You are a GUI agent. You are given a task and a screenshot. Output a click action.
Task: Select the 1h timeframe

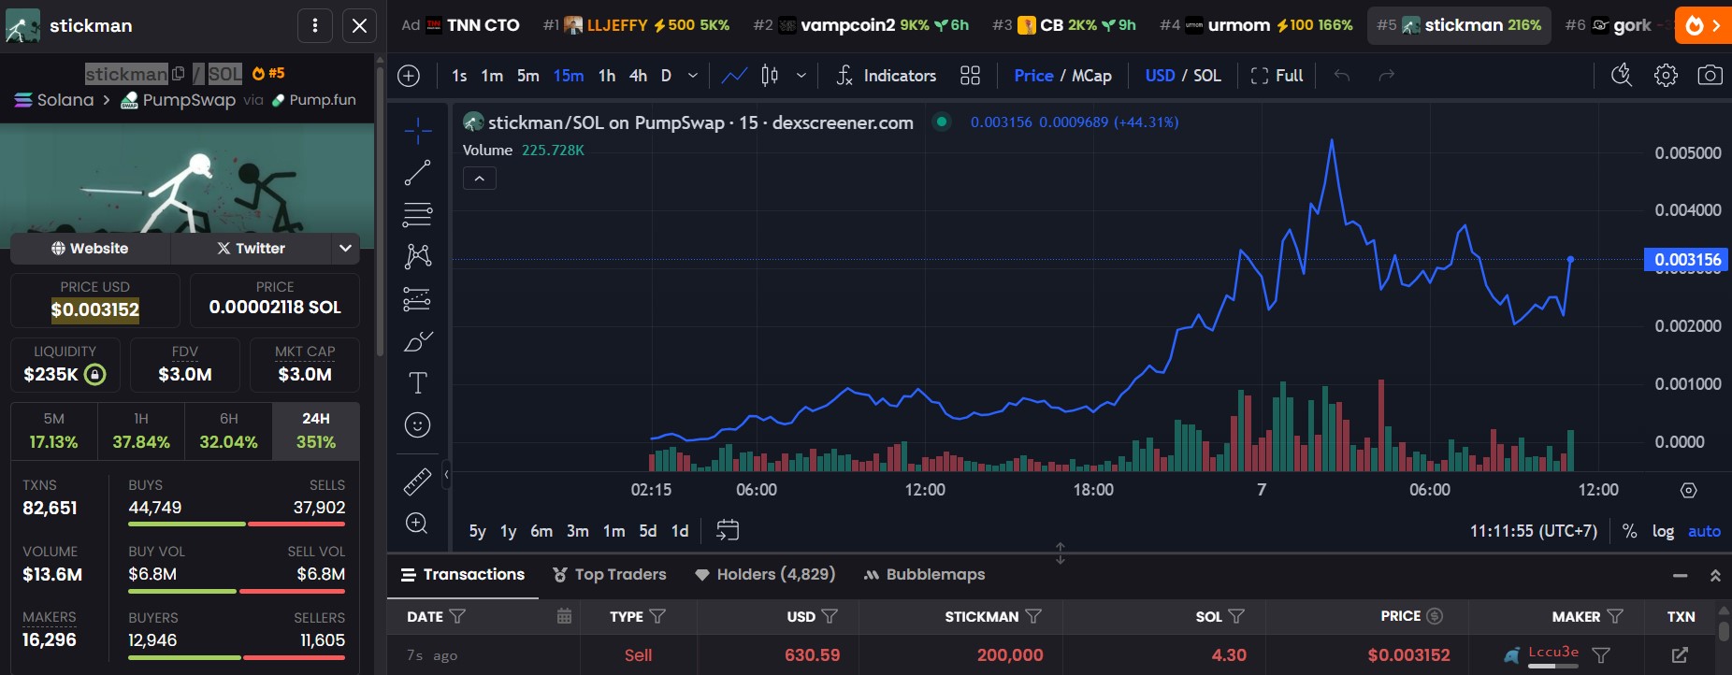(x=607, y=76)
